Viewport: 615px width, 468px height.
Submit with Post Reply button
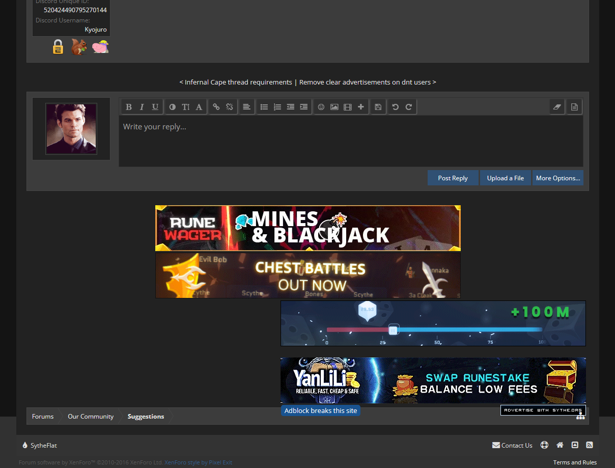(453, 178)
